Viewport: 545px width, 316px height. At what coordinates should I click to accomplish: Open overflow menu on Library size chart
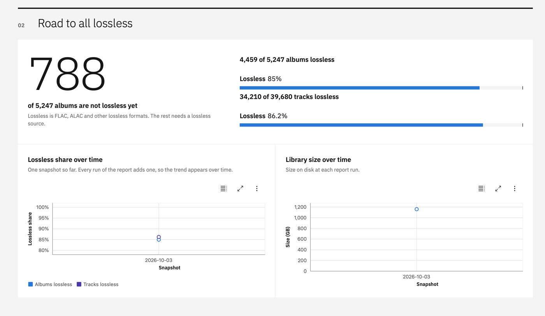point(514,188)
